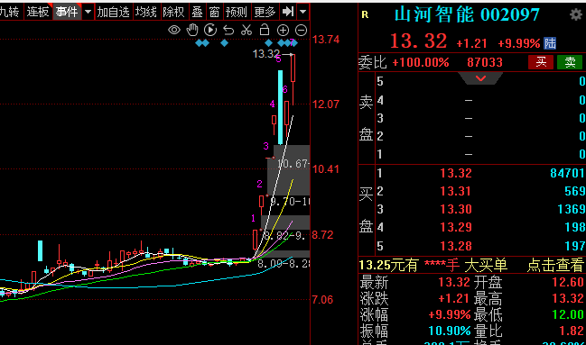Click the play replay icon
This screenshot has height=345, width=586.
click(210, 30)
